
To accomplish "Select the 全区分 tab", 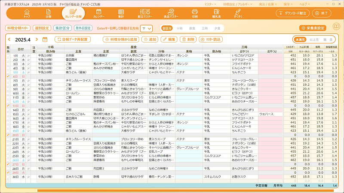I will (x=167, y=28).
